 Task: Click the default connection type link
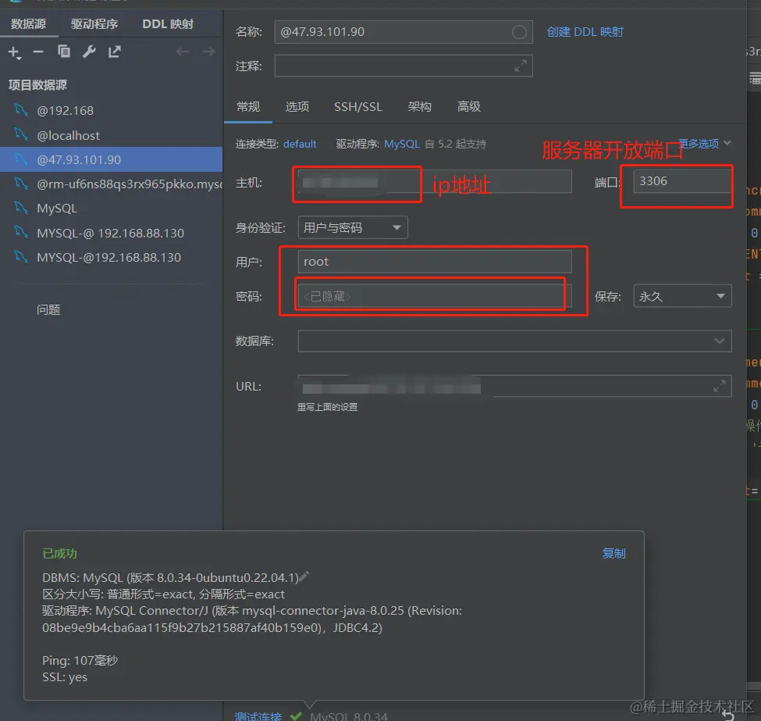(x=300, y=145)
